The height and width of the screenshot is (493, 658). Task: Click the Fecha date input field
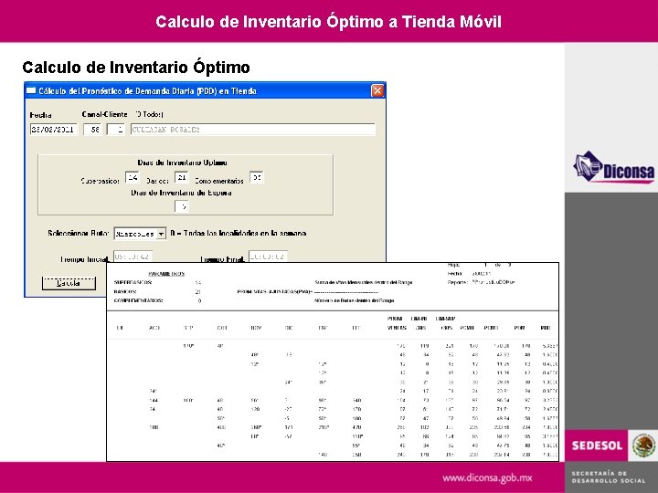[x=53, y=130]
